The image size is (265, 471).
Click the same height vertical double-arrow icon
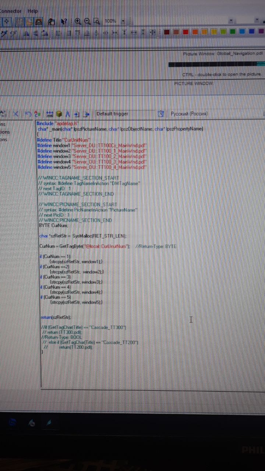click(143, 33)
